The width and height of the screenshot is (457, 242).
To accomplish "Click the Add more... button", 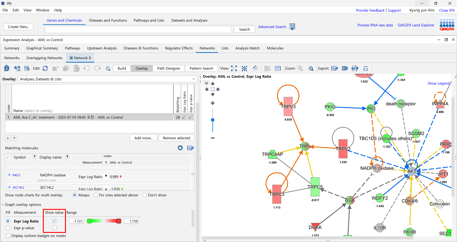I will (144, 138).
